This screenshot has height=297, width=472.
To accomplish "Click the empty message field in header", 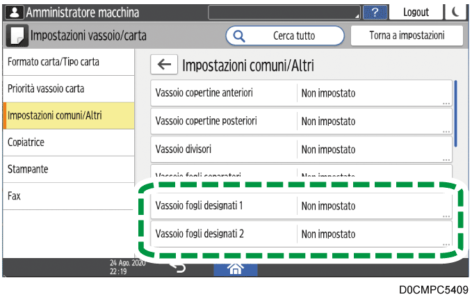I will point(285,12).
